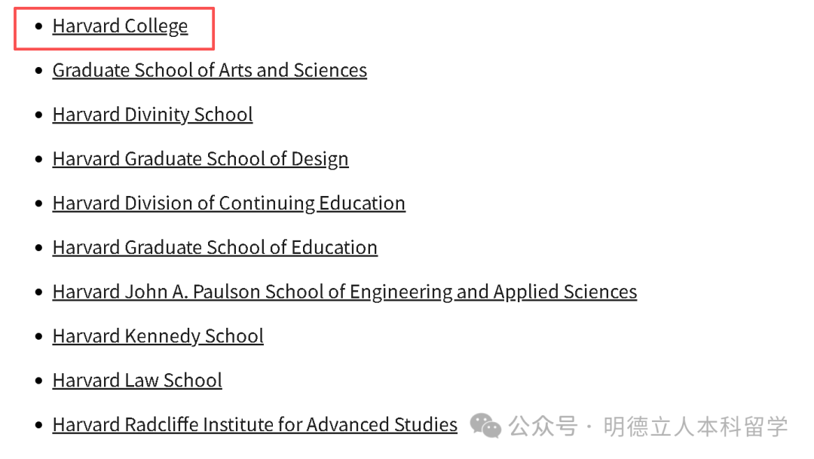
Task: Visit Harvard Graduate School of Education link
Action: pyautogui.click(x=215, y=248)
